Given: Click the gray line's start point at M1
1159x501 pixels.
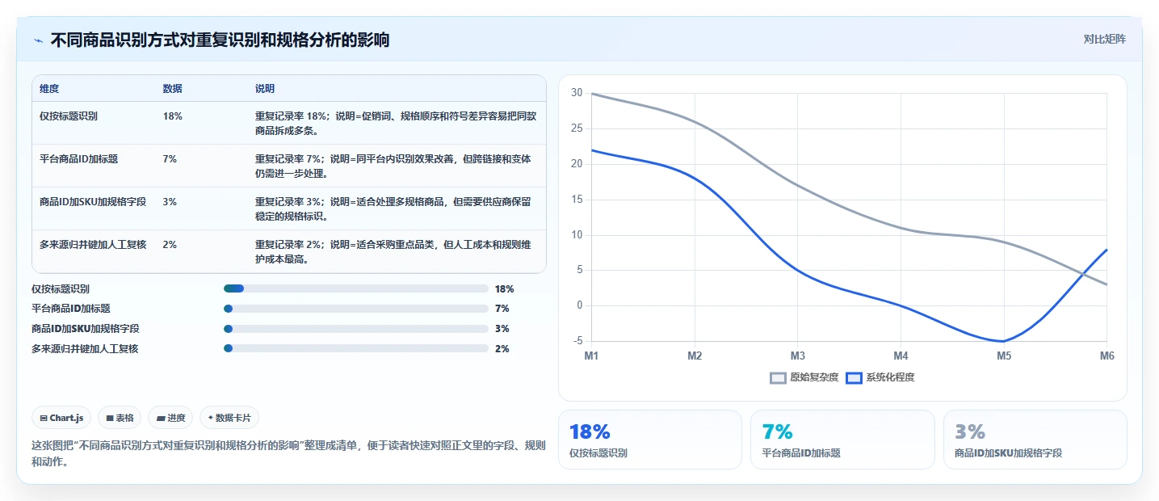Looking at the screenshot, I should tap(592, 94).
